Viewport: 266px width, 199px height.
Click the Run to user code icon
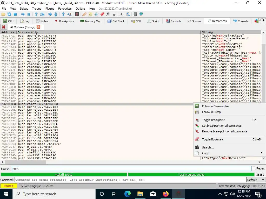tap(69, 15)
